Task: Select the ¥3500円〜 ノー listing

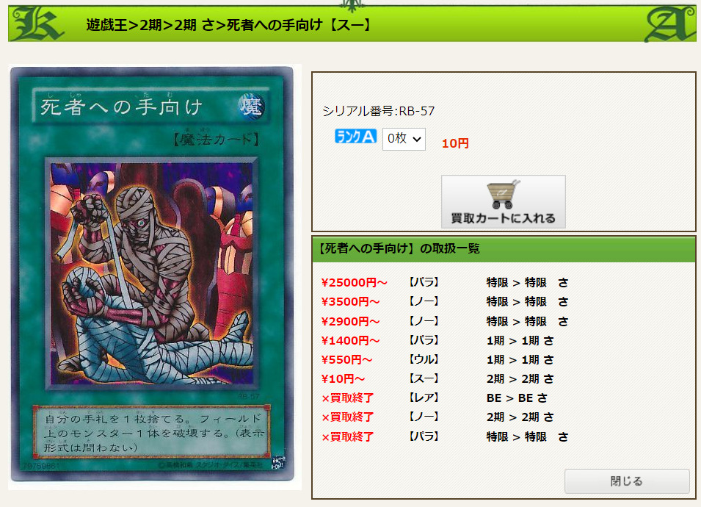Action: point(444,301)
